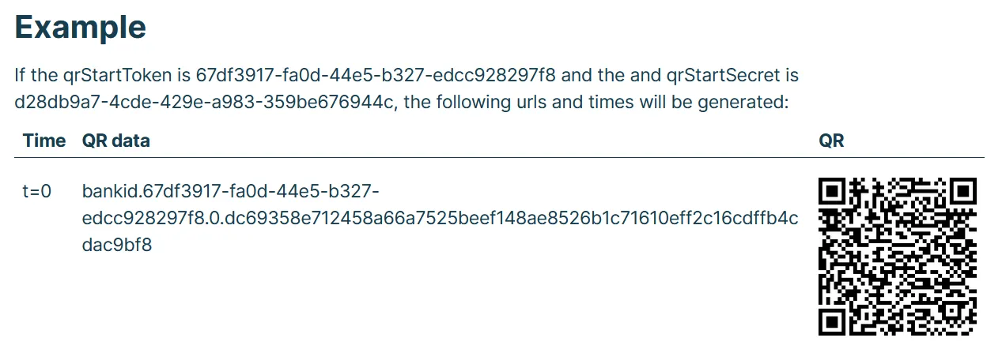Click the QR code's bottom-left finder square
The height and width of the screenshot is (349, 1002).
pyautogui.click(x=832, y=322)
